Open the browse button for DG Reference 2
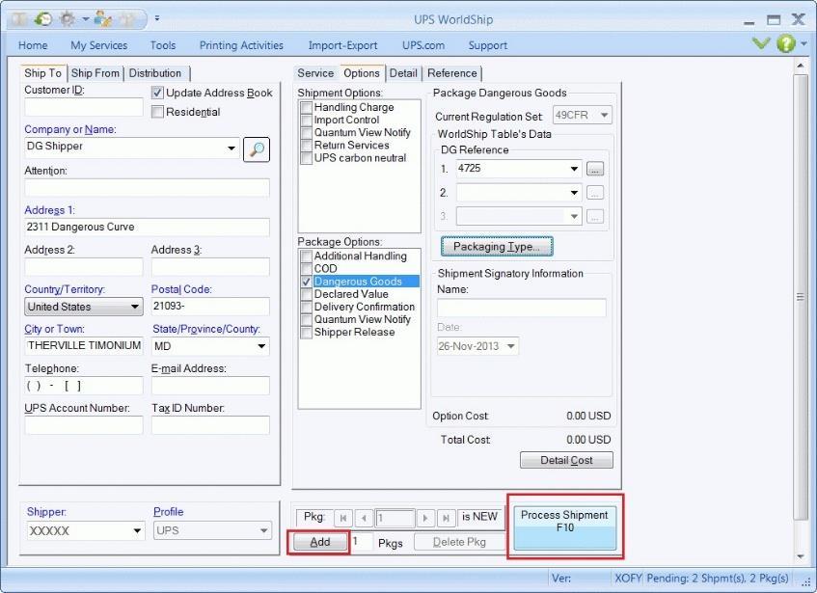817x593 pixels. tap(595, 193)
